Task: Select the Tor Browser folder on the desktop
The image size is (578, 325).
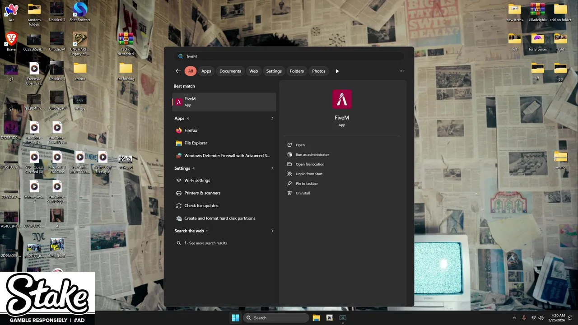Action: point(537,42)
